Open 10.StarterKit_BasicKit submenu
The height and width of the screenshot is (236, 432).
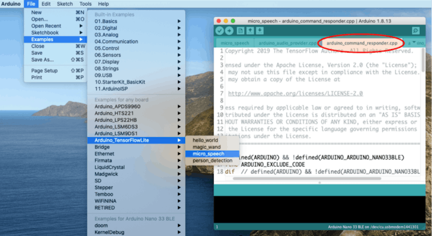click(x=136, y=82)
